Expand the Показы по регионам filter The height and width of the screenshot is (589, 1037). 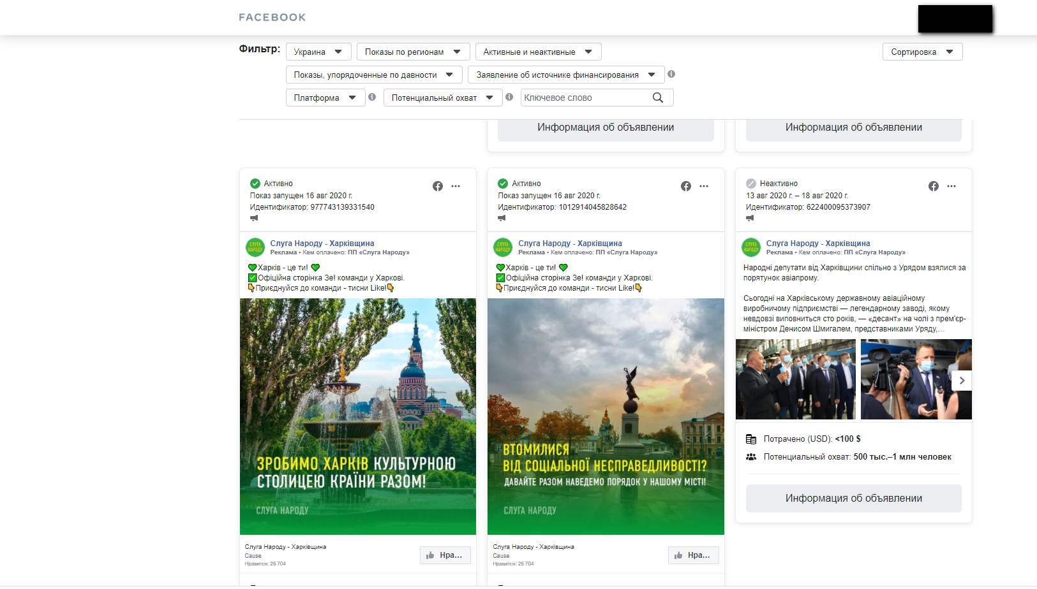[413, 52]
